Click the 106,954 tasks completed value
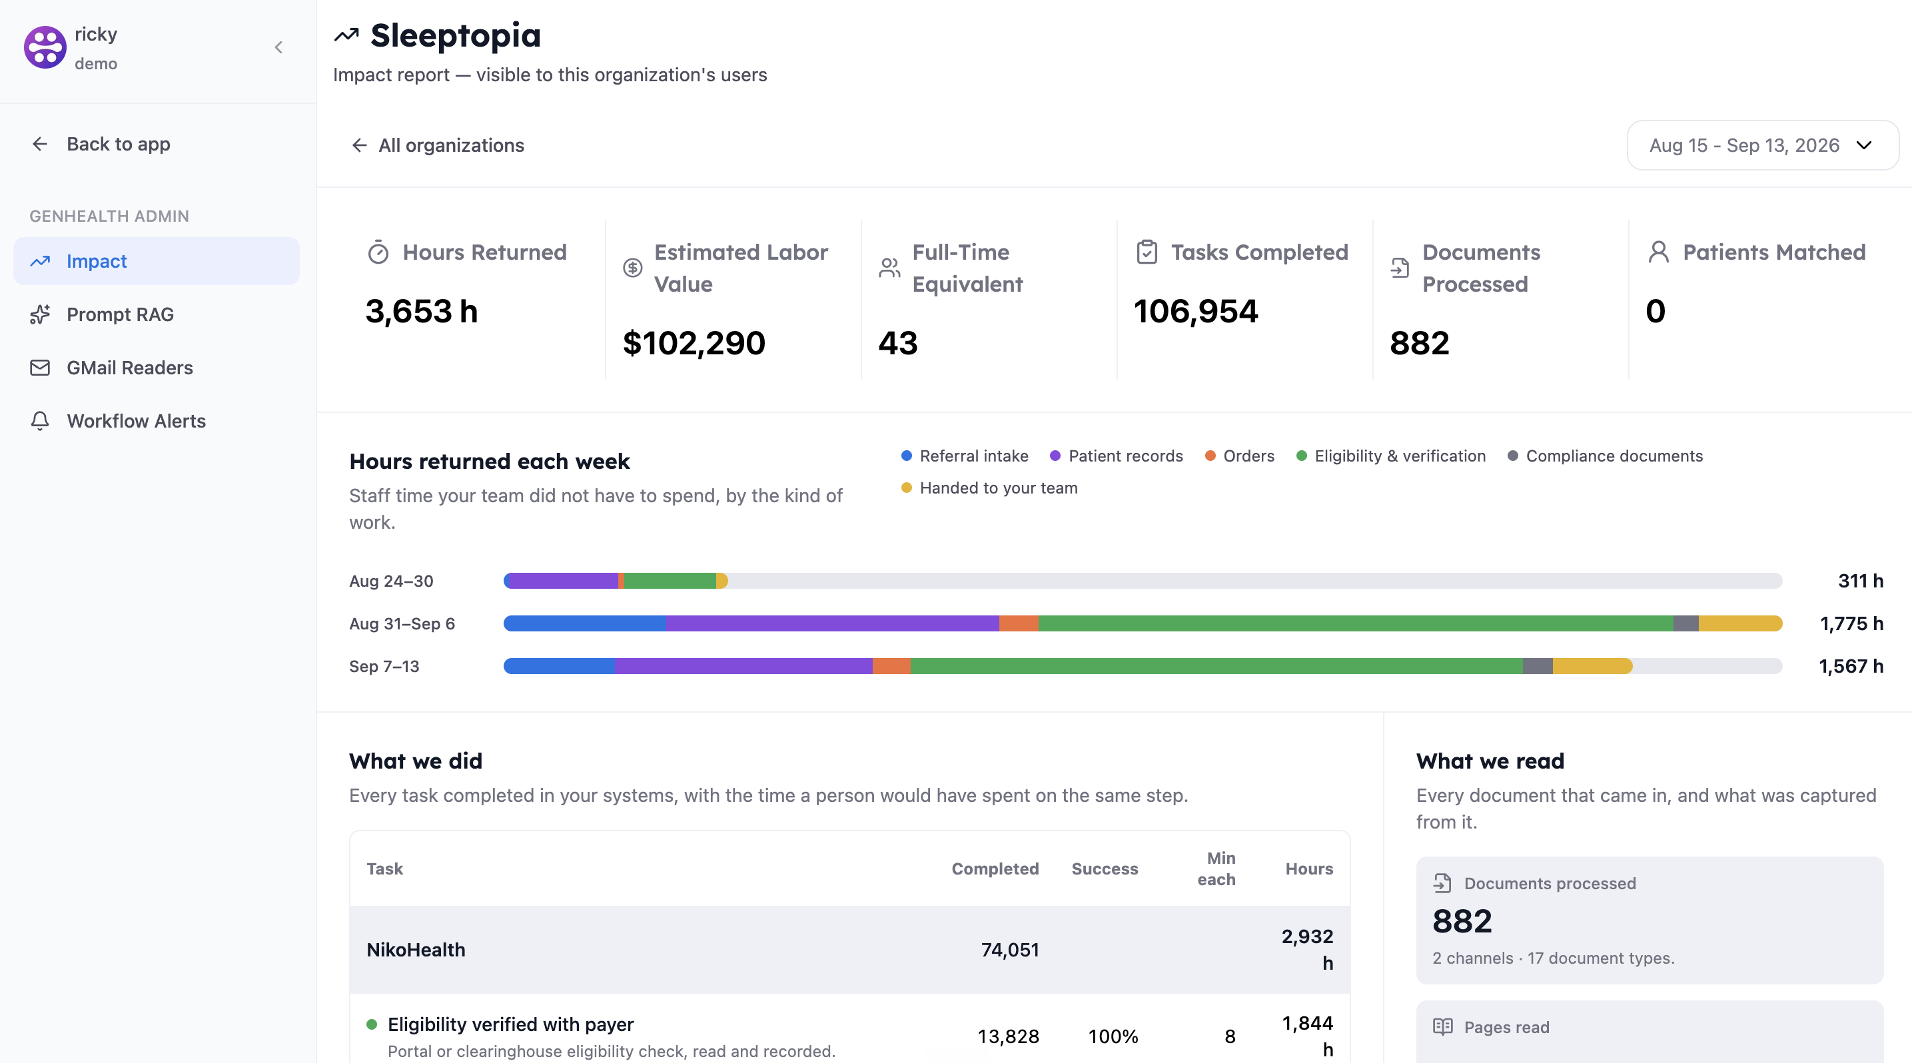 1196,311
